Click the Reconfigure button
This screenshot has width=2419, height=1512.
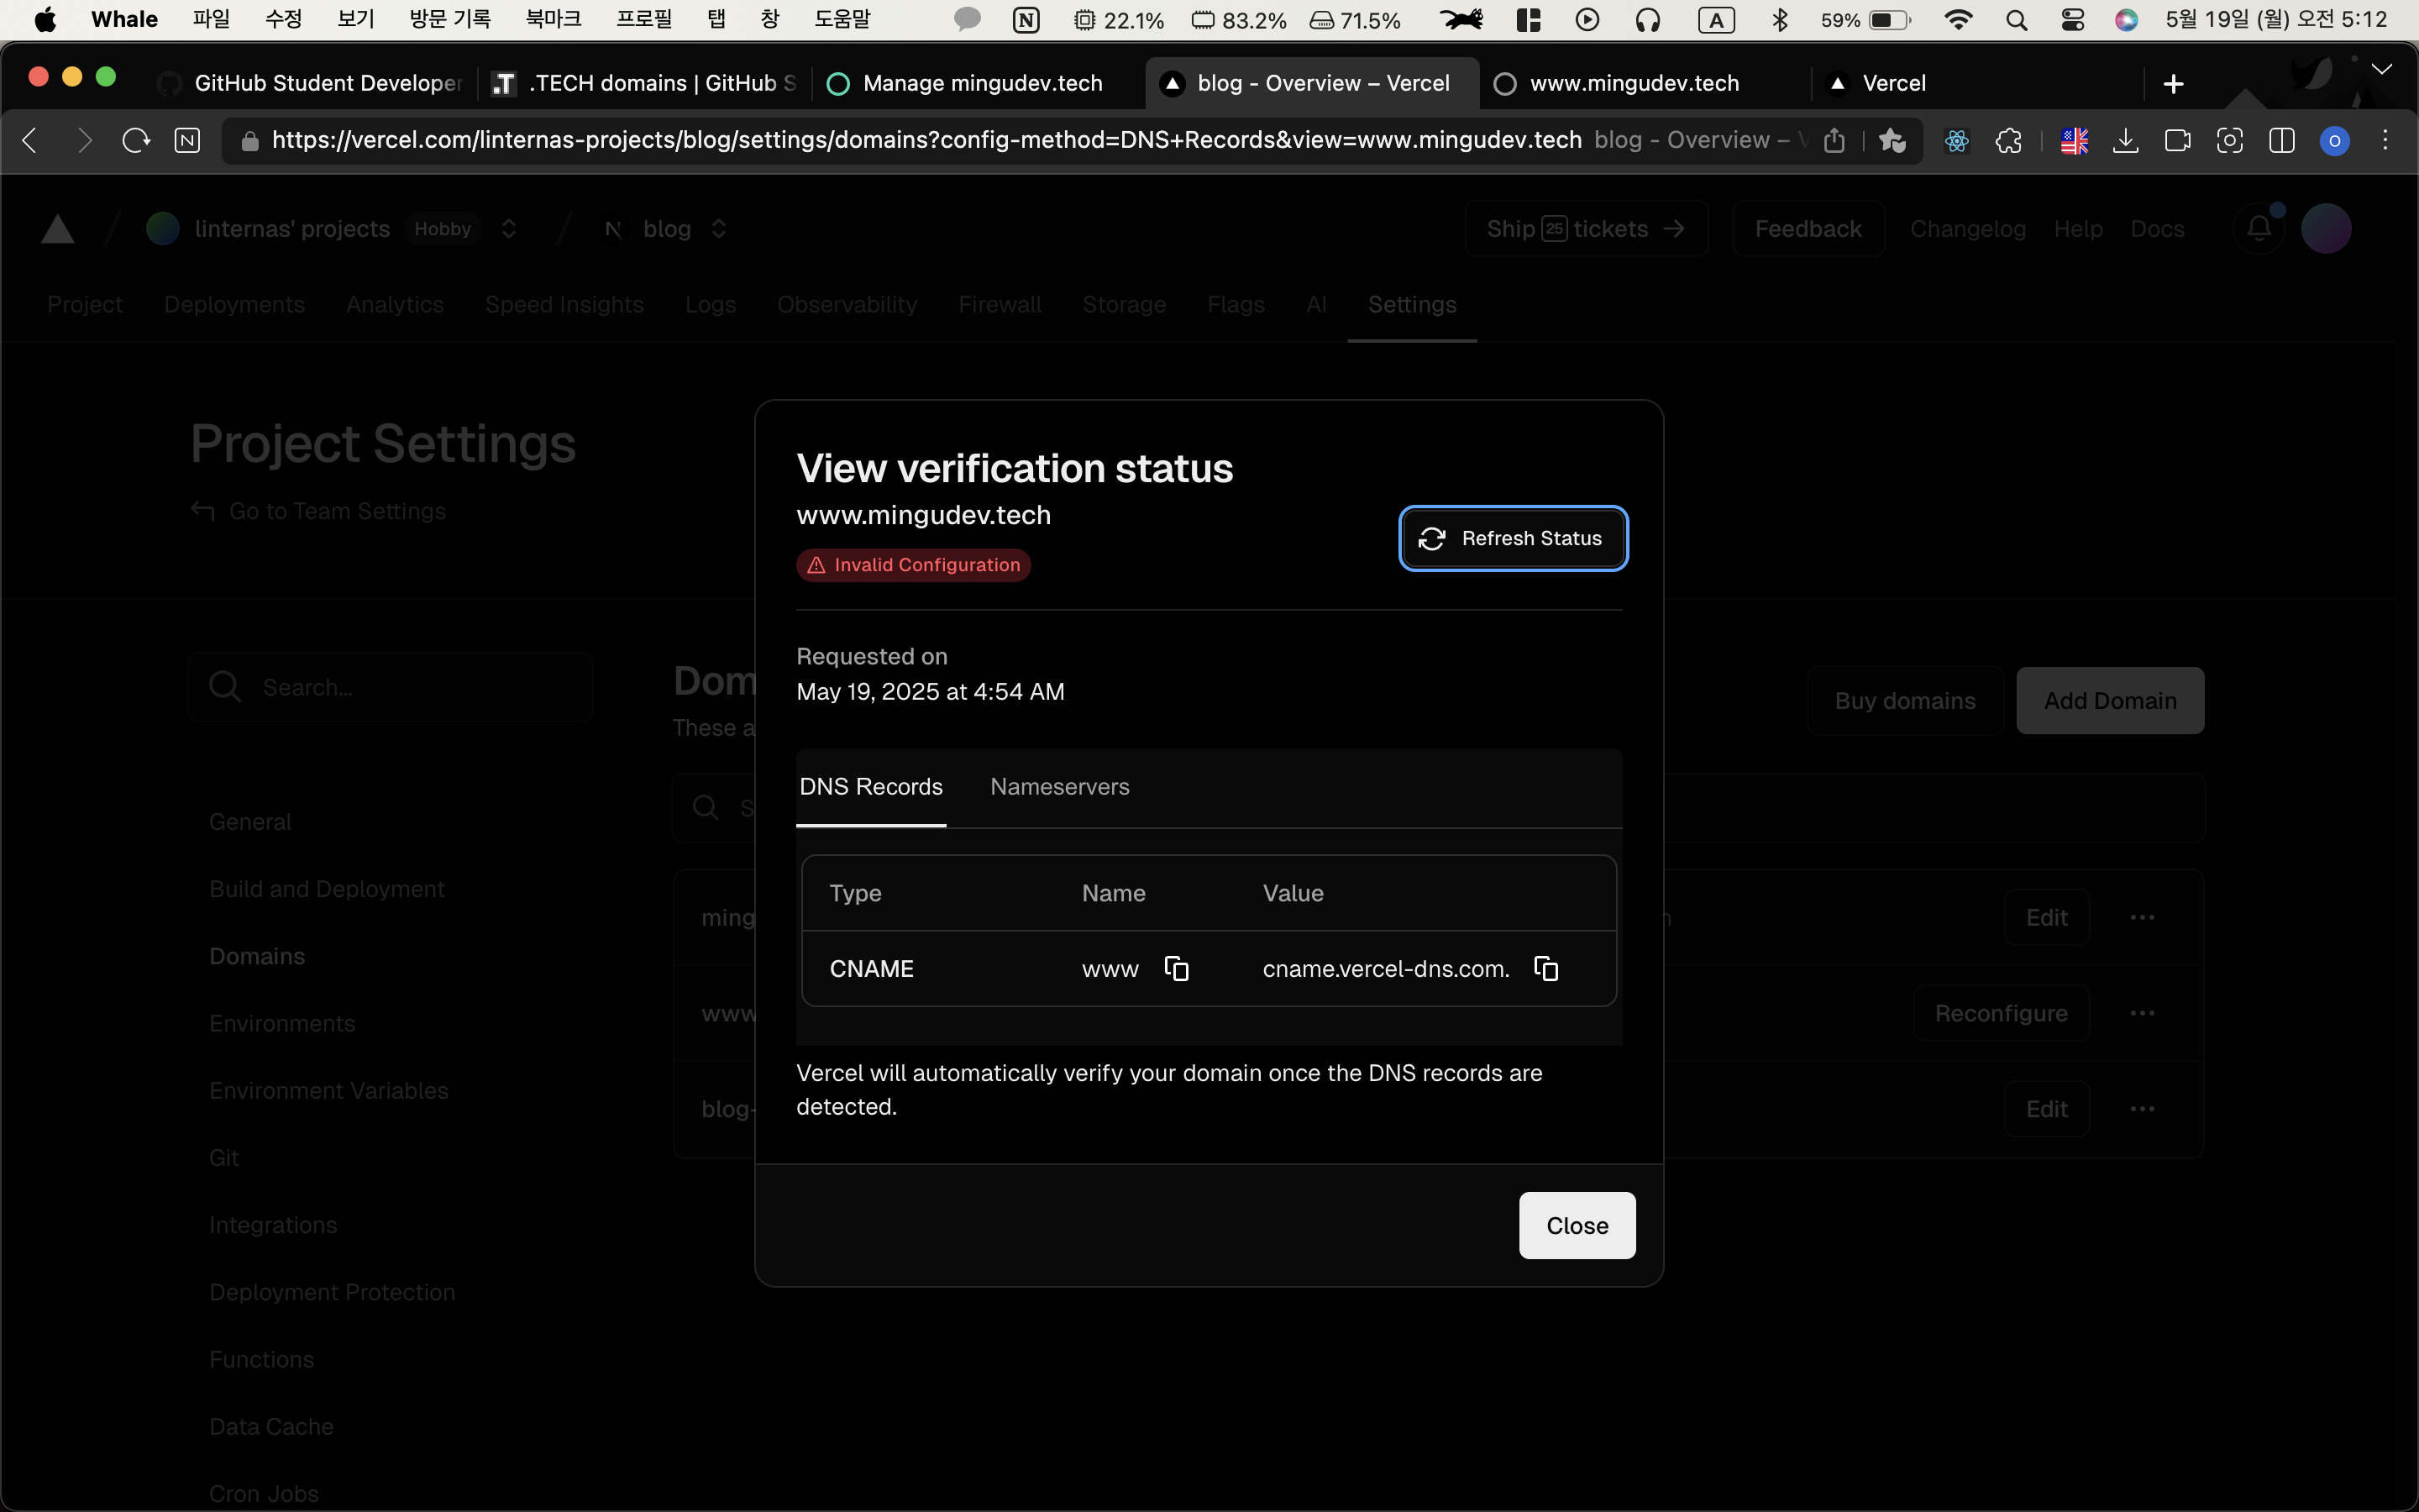[2000, 1013]
